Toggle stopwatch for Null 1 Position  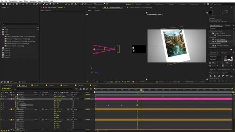[x=16, y=97]
